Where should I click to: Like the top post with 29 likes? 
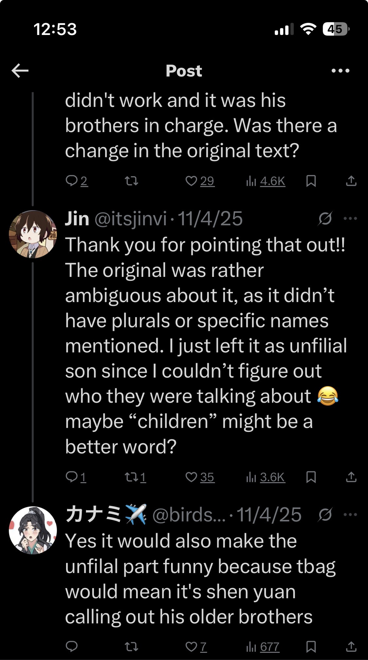click(191, 181)
